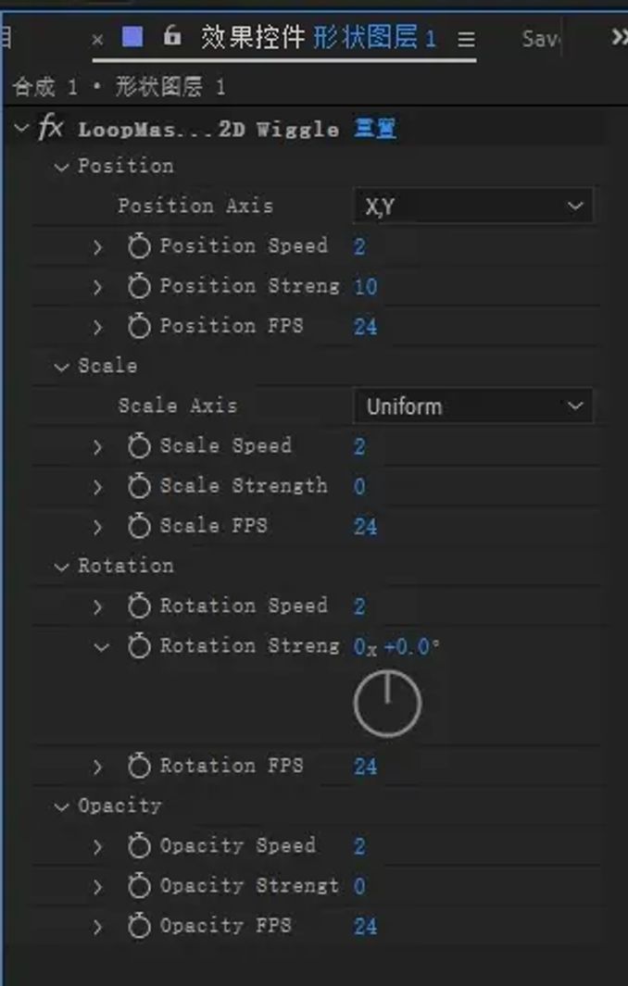Show hidden panel tabs with double arrow
628x986 pixels.
(x=619, y=37)
